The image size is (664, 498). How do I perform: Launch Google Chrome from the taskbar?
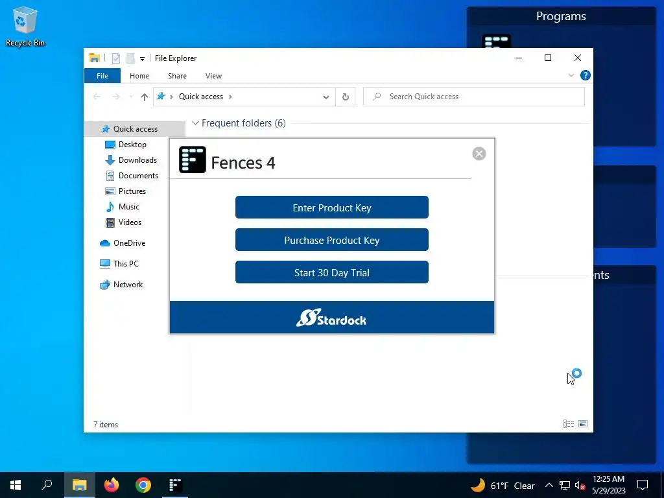click(x=143, y=485)
